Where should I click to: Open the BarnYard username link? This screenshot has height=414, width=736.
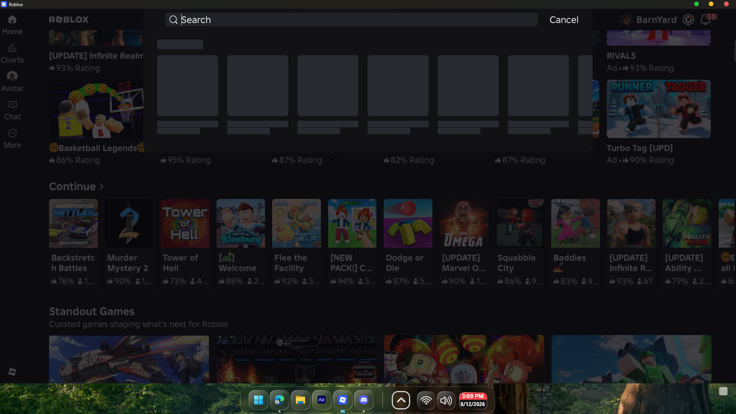pos(656,20)
